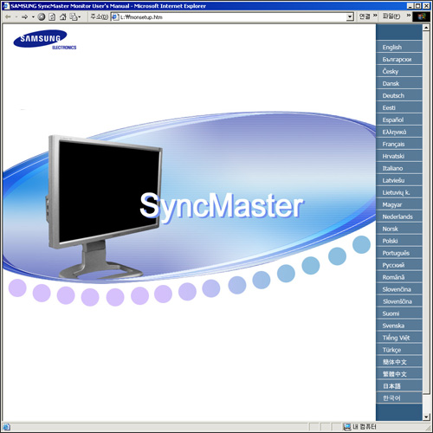Open the address bar dropdown arrow

pyautogui.click(x=350, y=17)
